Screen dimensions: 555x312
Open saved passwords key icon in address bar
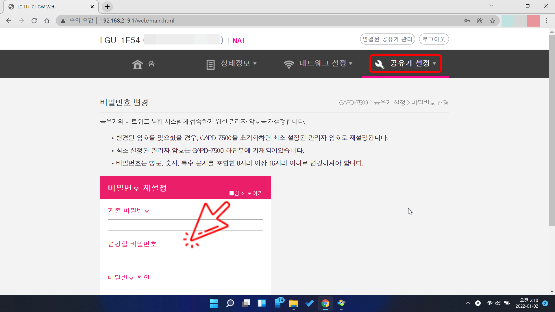467,21
